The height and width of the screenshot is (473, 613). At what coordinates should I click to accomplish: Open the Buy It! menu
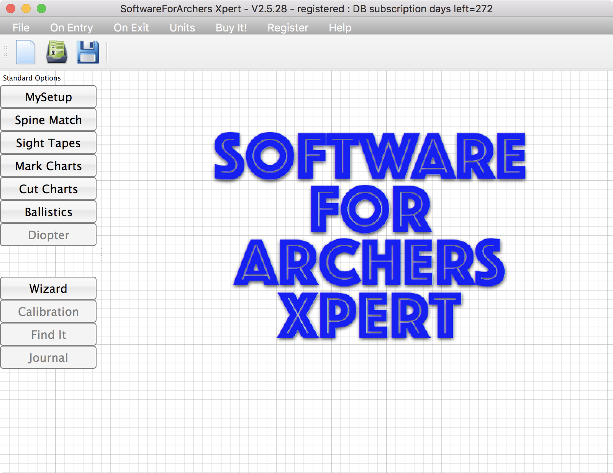tap(231, 28)
